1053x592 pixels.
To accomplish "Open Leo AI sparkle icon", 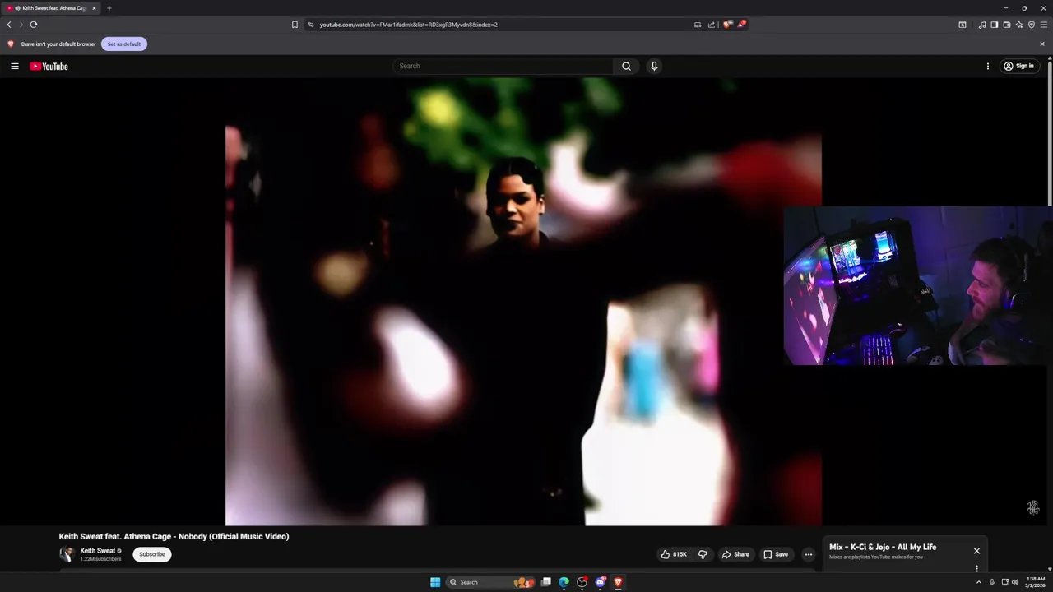I will coord(1019,25).
